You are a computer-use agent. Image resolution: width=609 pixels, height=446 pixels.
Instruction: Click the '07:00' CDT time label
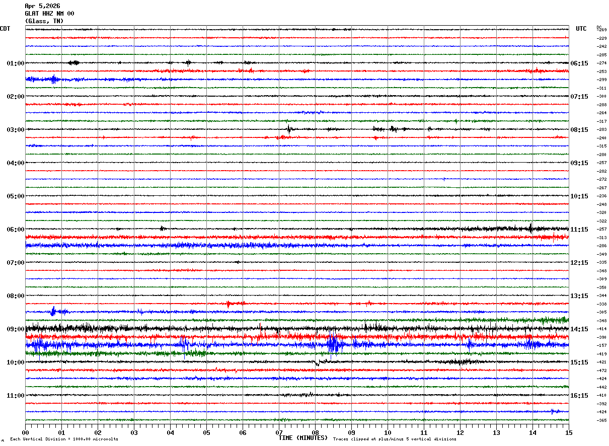[16, 263]
